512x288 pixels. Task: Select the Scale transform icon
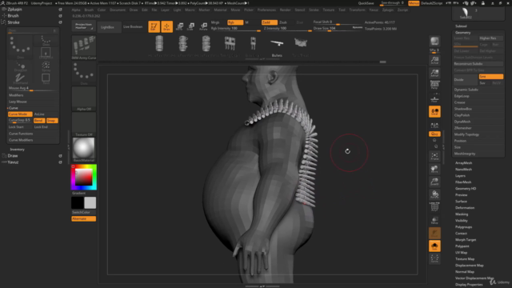[191, 26]
